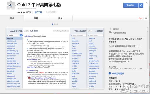Click the Help button in dictionary toolbar

pyautogui.click(x=63, y=31)
